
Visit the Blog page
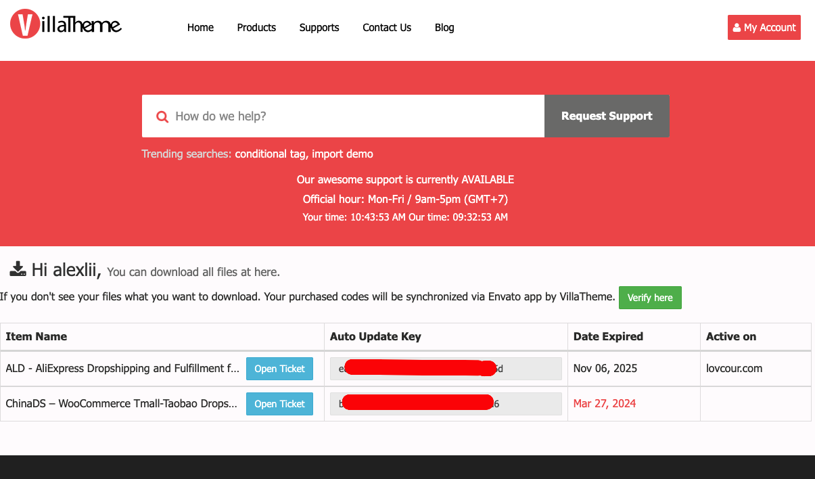(x=444, y=28)
